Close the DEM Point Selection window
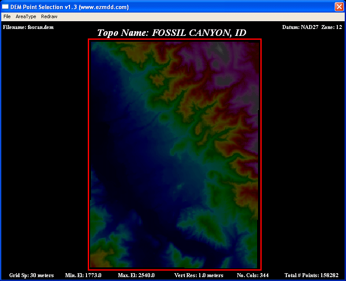346x281 pixels. coord(339,7)
